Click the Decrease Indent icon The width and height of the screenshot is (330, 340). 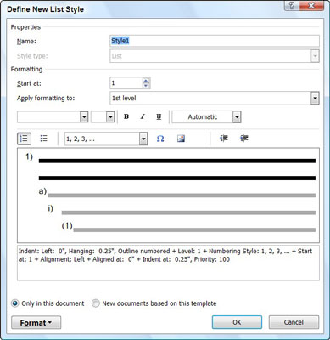tap(224, 139)
